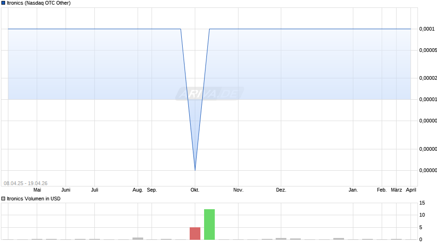Click the 'Itronics Volumen in USD' label
Viewport: 437px width, 244px height.
[x=33, y=199]
